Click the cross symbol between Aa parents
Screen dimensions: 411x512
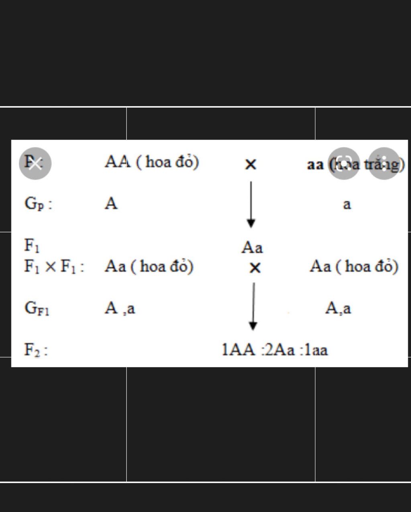(x=255, y=267)
